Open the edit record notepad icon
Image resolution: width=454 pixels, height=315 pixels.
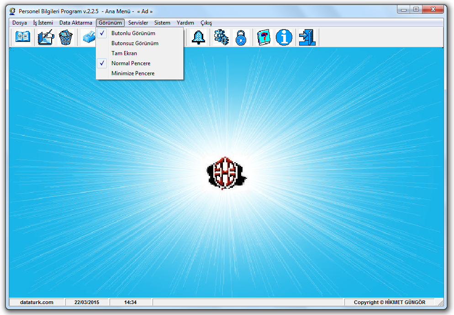(x=46, y=37)
